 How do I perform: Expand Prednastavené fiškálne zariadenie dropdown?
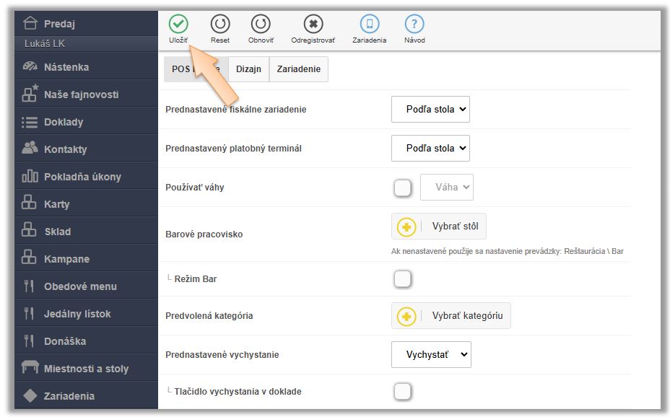coord(430,110)
